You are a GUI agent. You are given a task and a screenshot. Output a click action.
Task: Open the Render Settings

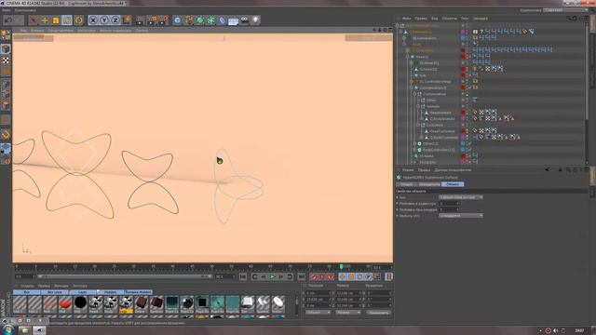click(x=163, y=20)
